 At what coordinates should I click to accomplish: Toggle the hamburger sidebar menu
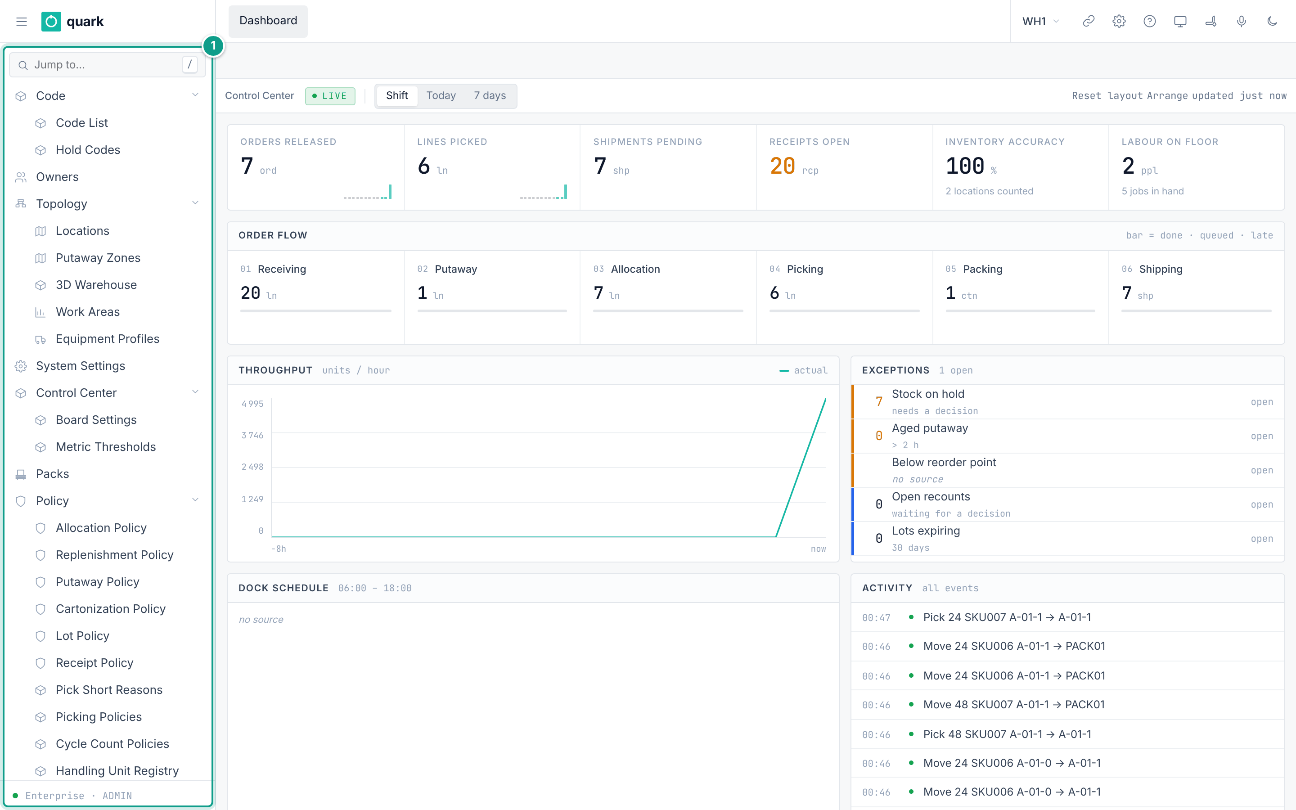pos(22,22)
